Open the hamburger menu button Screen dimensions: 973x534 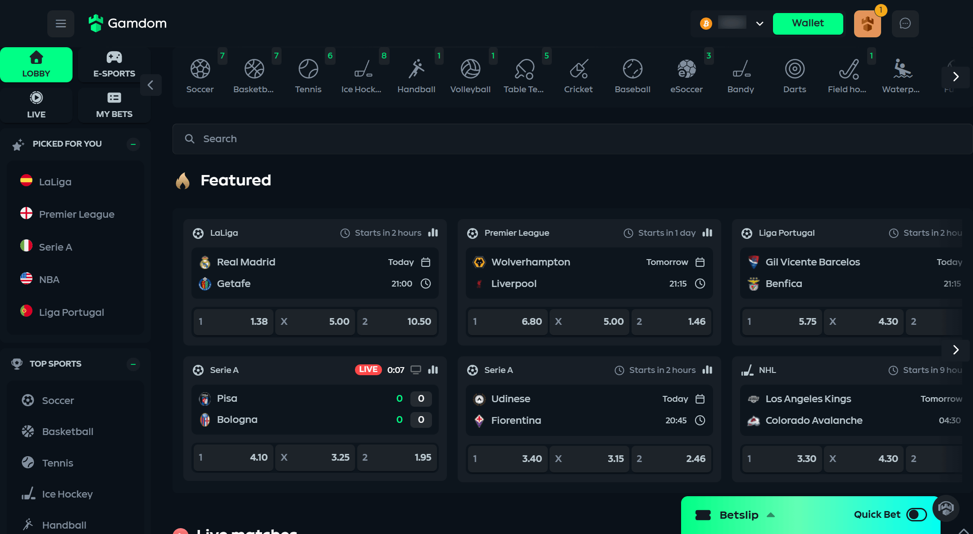[x=61, y=23]
